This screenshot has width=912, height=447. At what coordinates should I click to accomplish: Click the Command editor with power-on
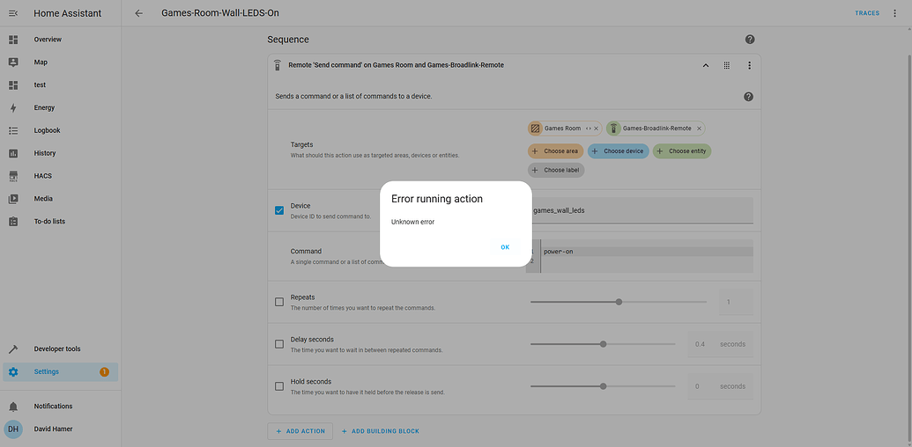(x=640, y=256)
